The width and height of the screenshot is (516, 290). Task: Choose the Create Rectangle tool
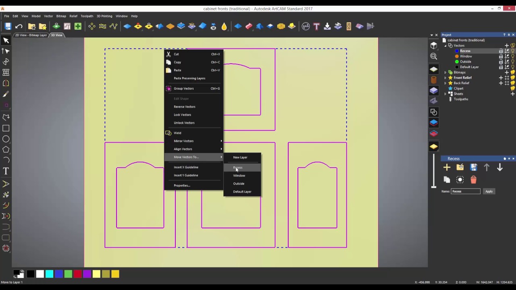coord(6,128)
